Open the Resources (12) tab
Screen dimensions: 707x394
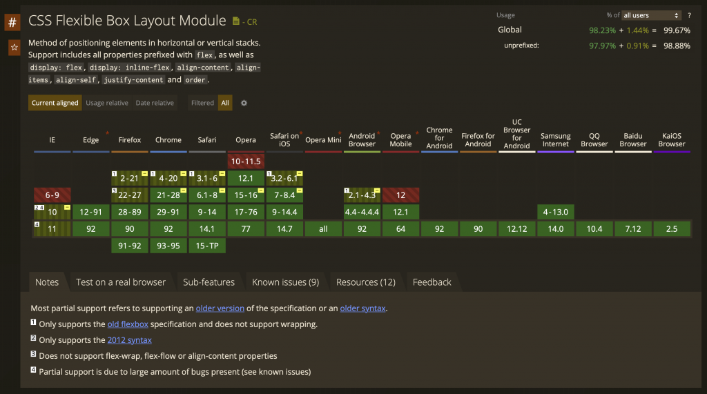[366, 282]
